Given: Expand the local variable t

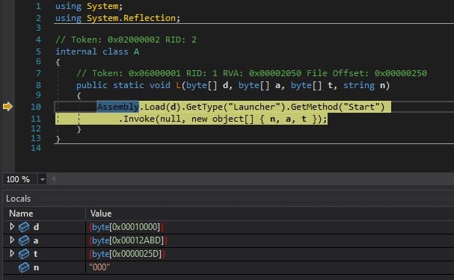Looking at the screenshot, I should coord(12,253).
